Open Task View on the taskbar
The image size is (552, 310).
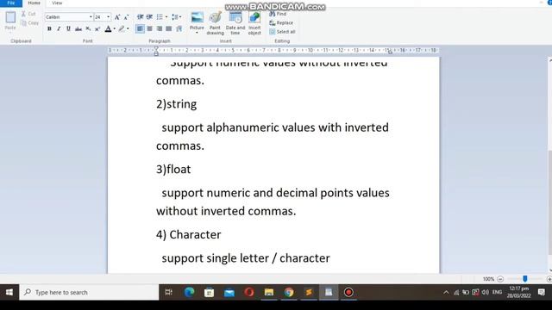click(169, 292)
